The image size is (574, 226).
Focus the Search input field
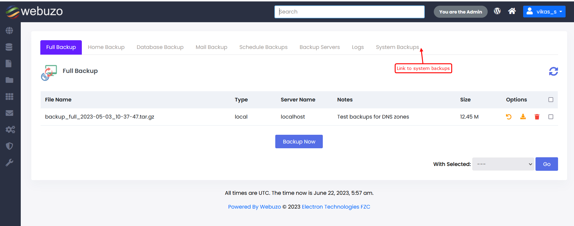pos(349,12)
